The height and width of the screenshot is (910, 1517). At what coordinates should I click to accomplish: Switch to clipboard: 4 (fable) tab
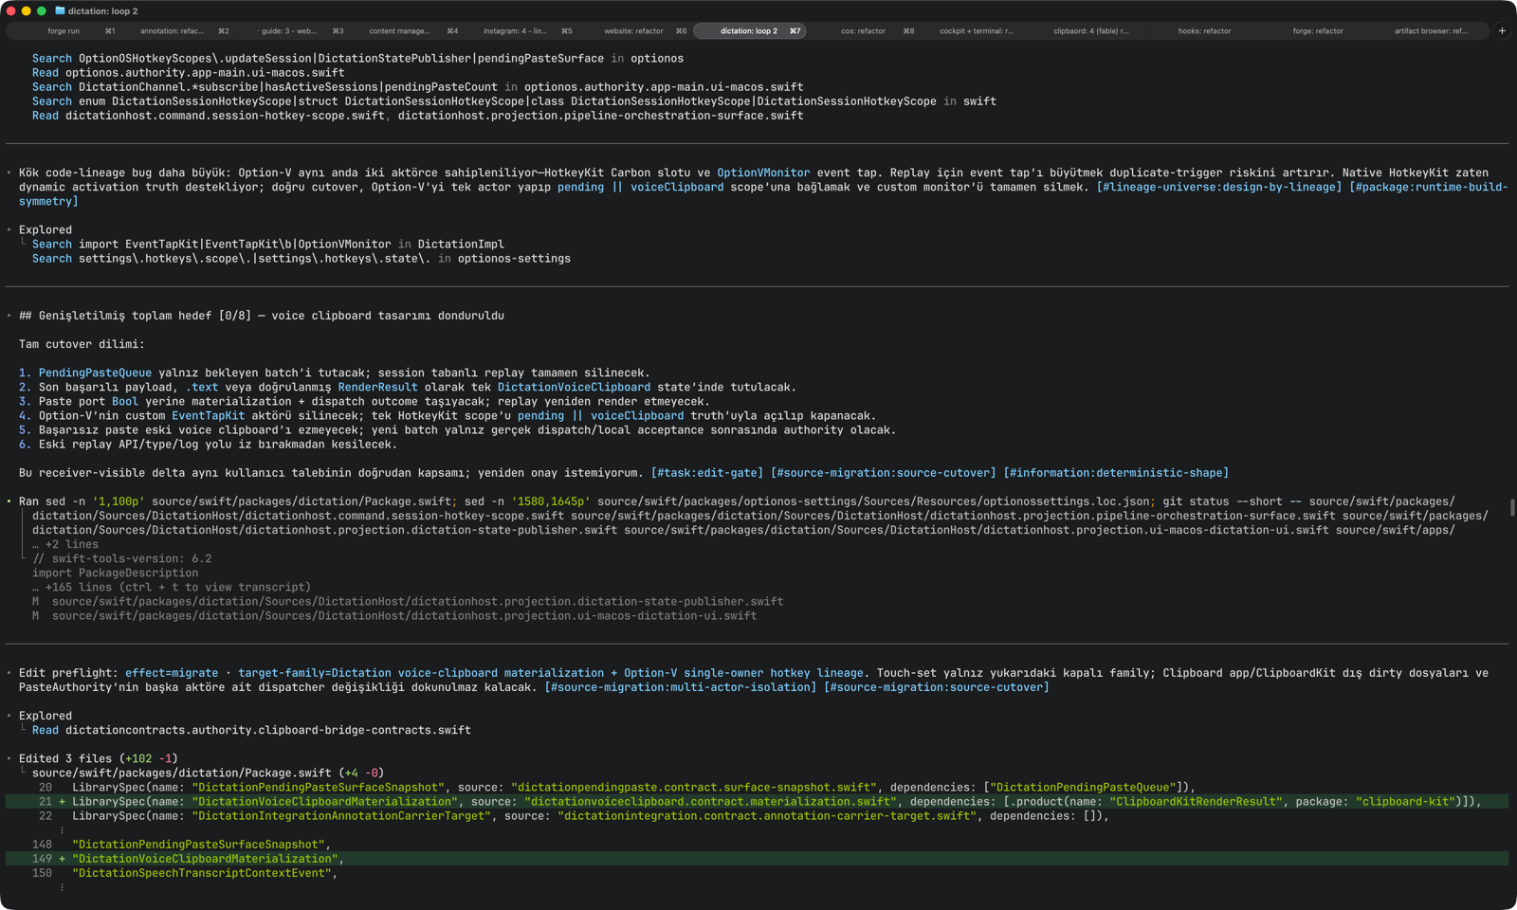tap(1090, 31)
